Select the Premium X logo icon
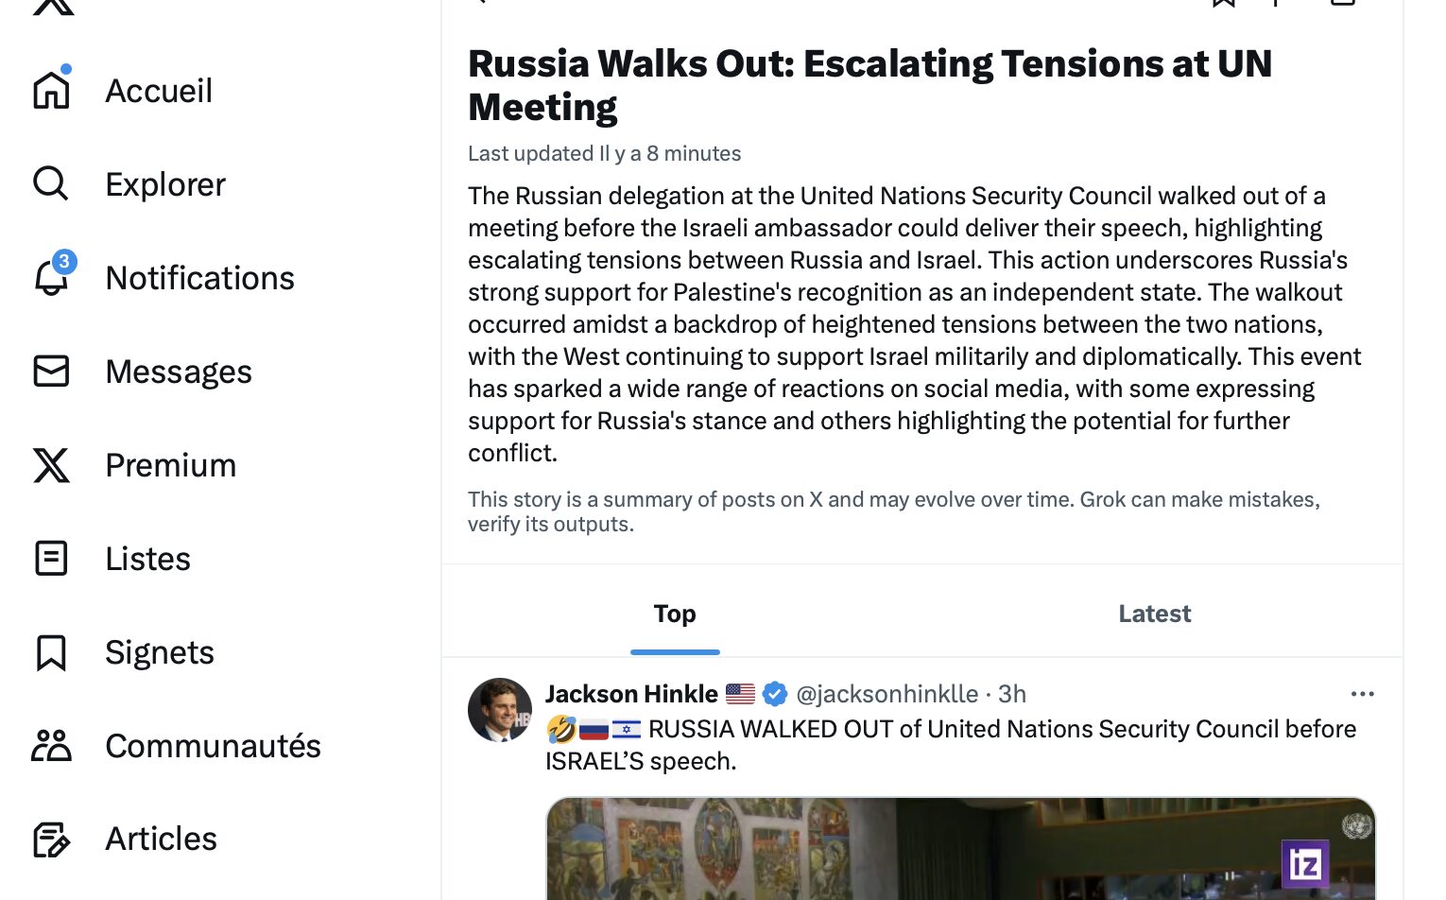The width and height of the screenshot is (1446, 900). point(51,464)
